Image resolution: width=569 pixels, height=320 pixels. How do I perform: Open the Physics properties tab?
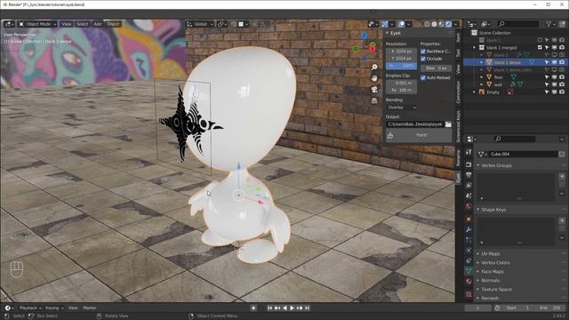469,251
